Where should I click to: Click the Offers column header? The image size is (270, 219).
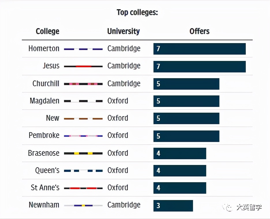click(199, 31)
